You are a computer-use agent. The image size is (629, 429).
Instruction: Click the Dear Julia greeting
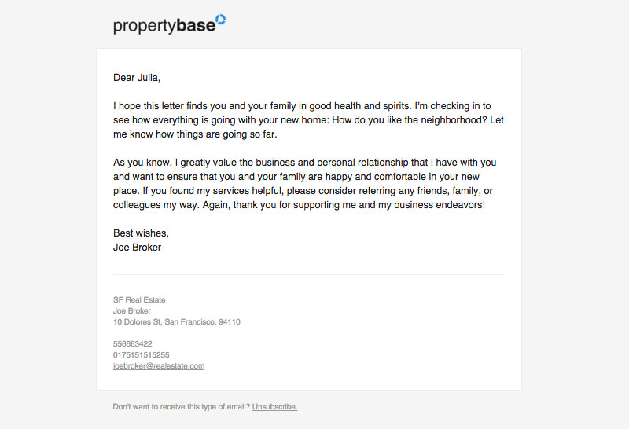137,77
